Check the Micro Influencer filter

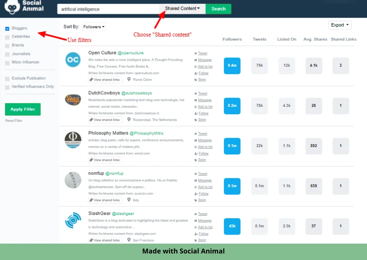point(7,63)
